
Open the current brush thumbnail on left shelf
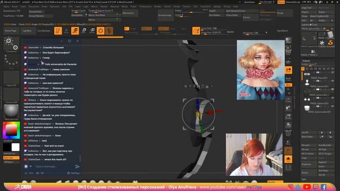(12, 44)
